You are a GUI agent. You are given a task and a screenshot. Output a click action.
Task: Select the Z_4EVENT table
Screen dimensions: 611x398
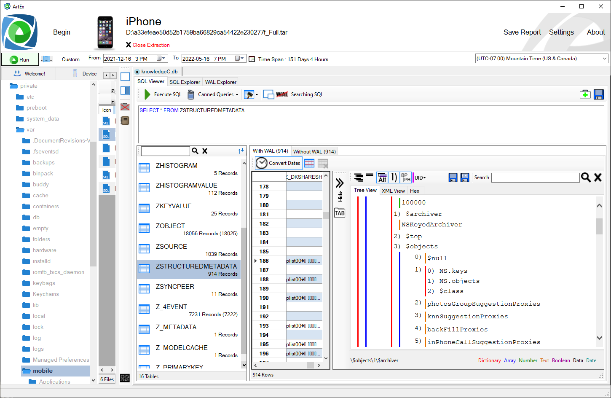(x=189, y=310)
